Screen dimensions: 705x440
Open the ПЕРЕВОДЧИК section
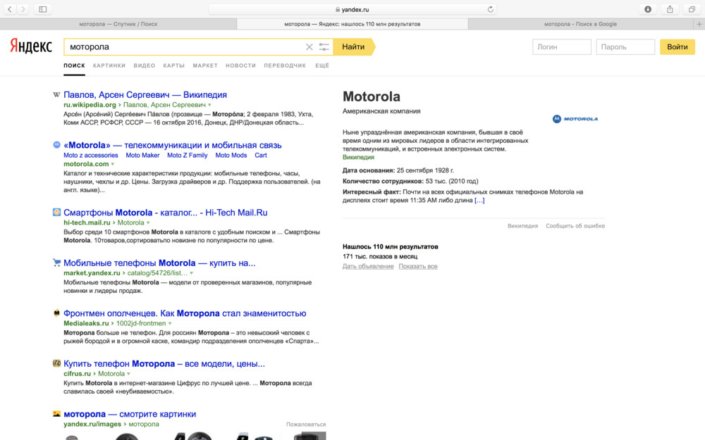click(285, 65)
